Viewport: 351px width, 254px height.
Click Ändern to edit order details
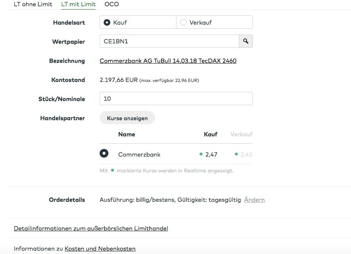tap(254, 200)
